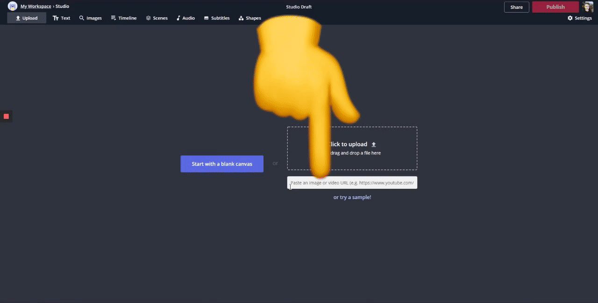Focus the paste image or video URL field
Viewport: 598px width, 303px height.
coord(352,183)
